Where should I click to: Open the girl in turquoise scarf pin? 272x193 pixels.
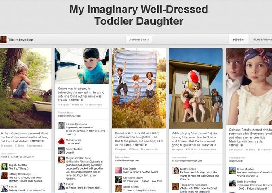82,66
